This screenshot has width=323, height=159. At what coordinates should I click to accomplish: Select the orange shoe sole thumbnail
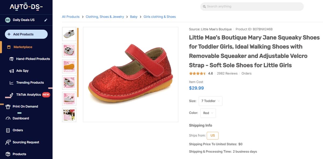pos(69,66)
